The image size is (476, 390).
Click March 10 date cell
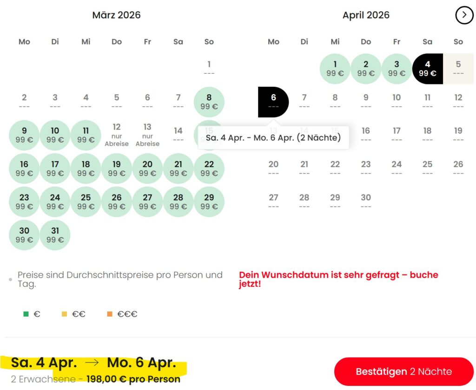55,135
